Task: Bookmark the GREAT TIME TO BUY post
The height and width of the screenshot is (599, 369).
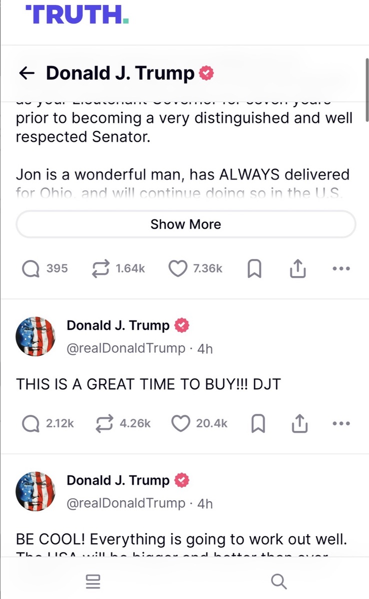Action: 258,424
